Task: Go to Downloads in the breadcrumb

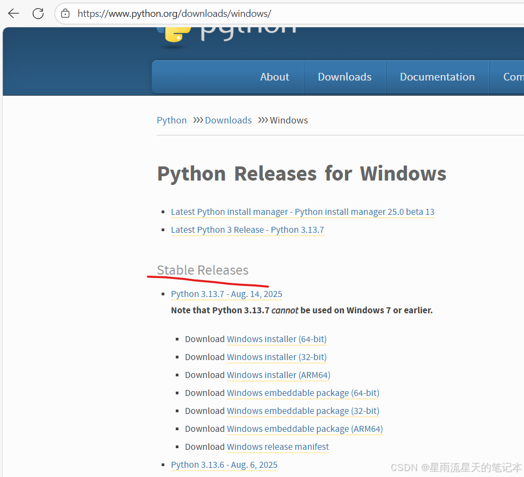Action: click(x=228, y=120)
